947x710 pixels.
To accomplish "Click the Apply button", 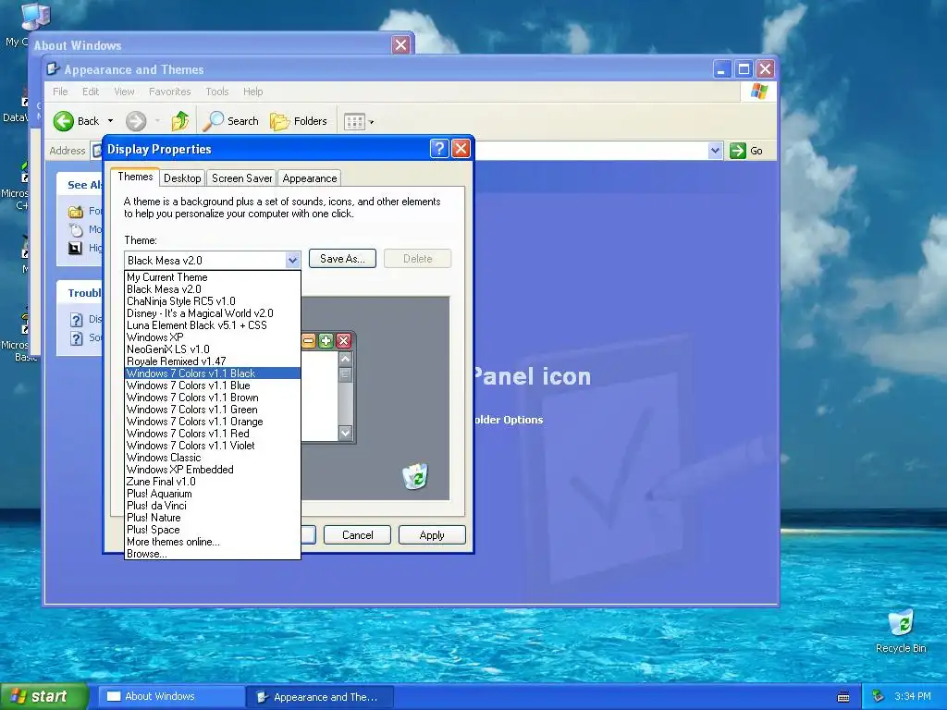I will (432, 535).
